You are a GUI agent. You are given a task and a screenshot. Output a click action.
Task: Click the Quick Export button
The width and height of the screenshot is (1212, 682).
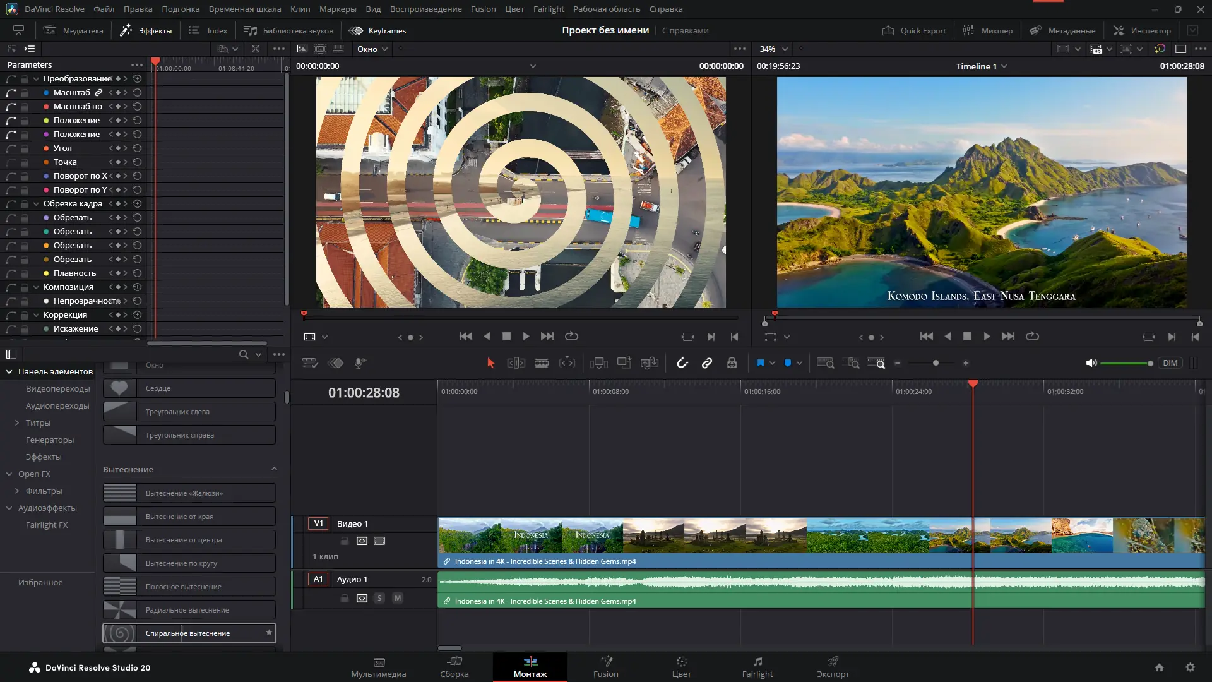click(913, 30)
